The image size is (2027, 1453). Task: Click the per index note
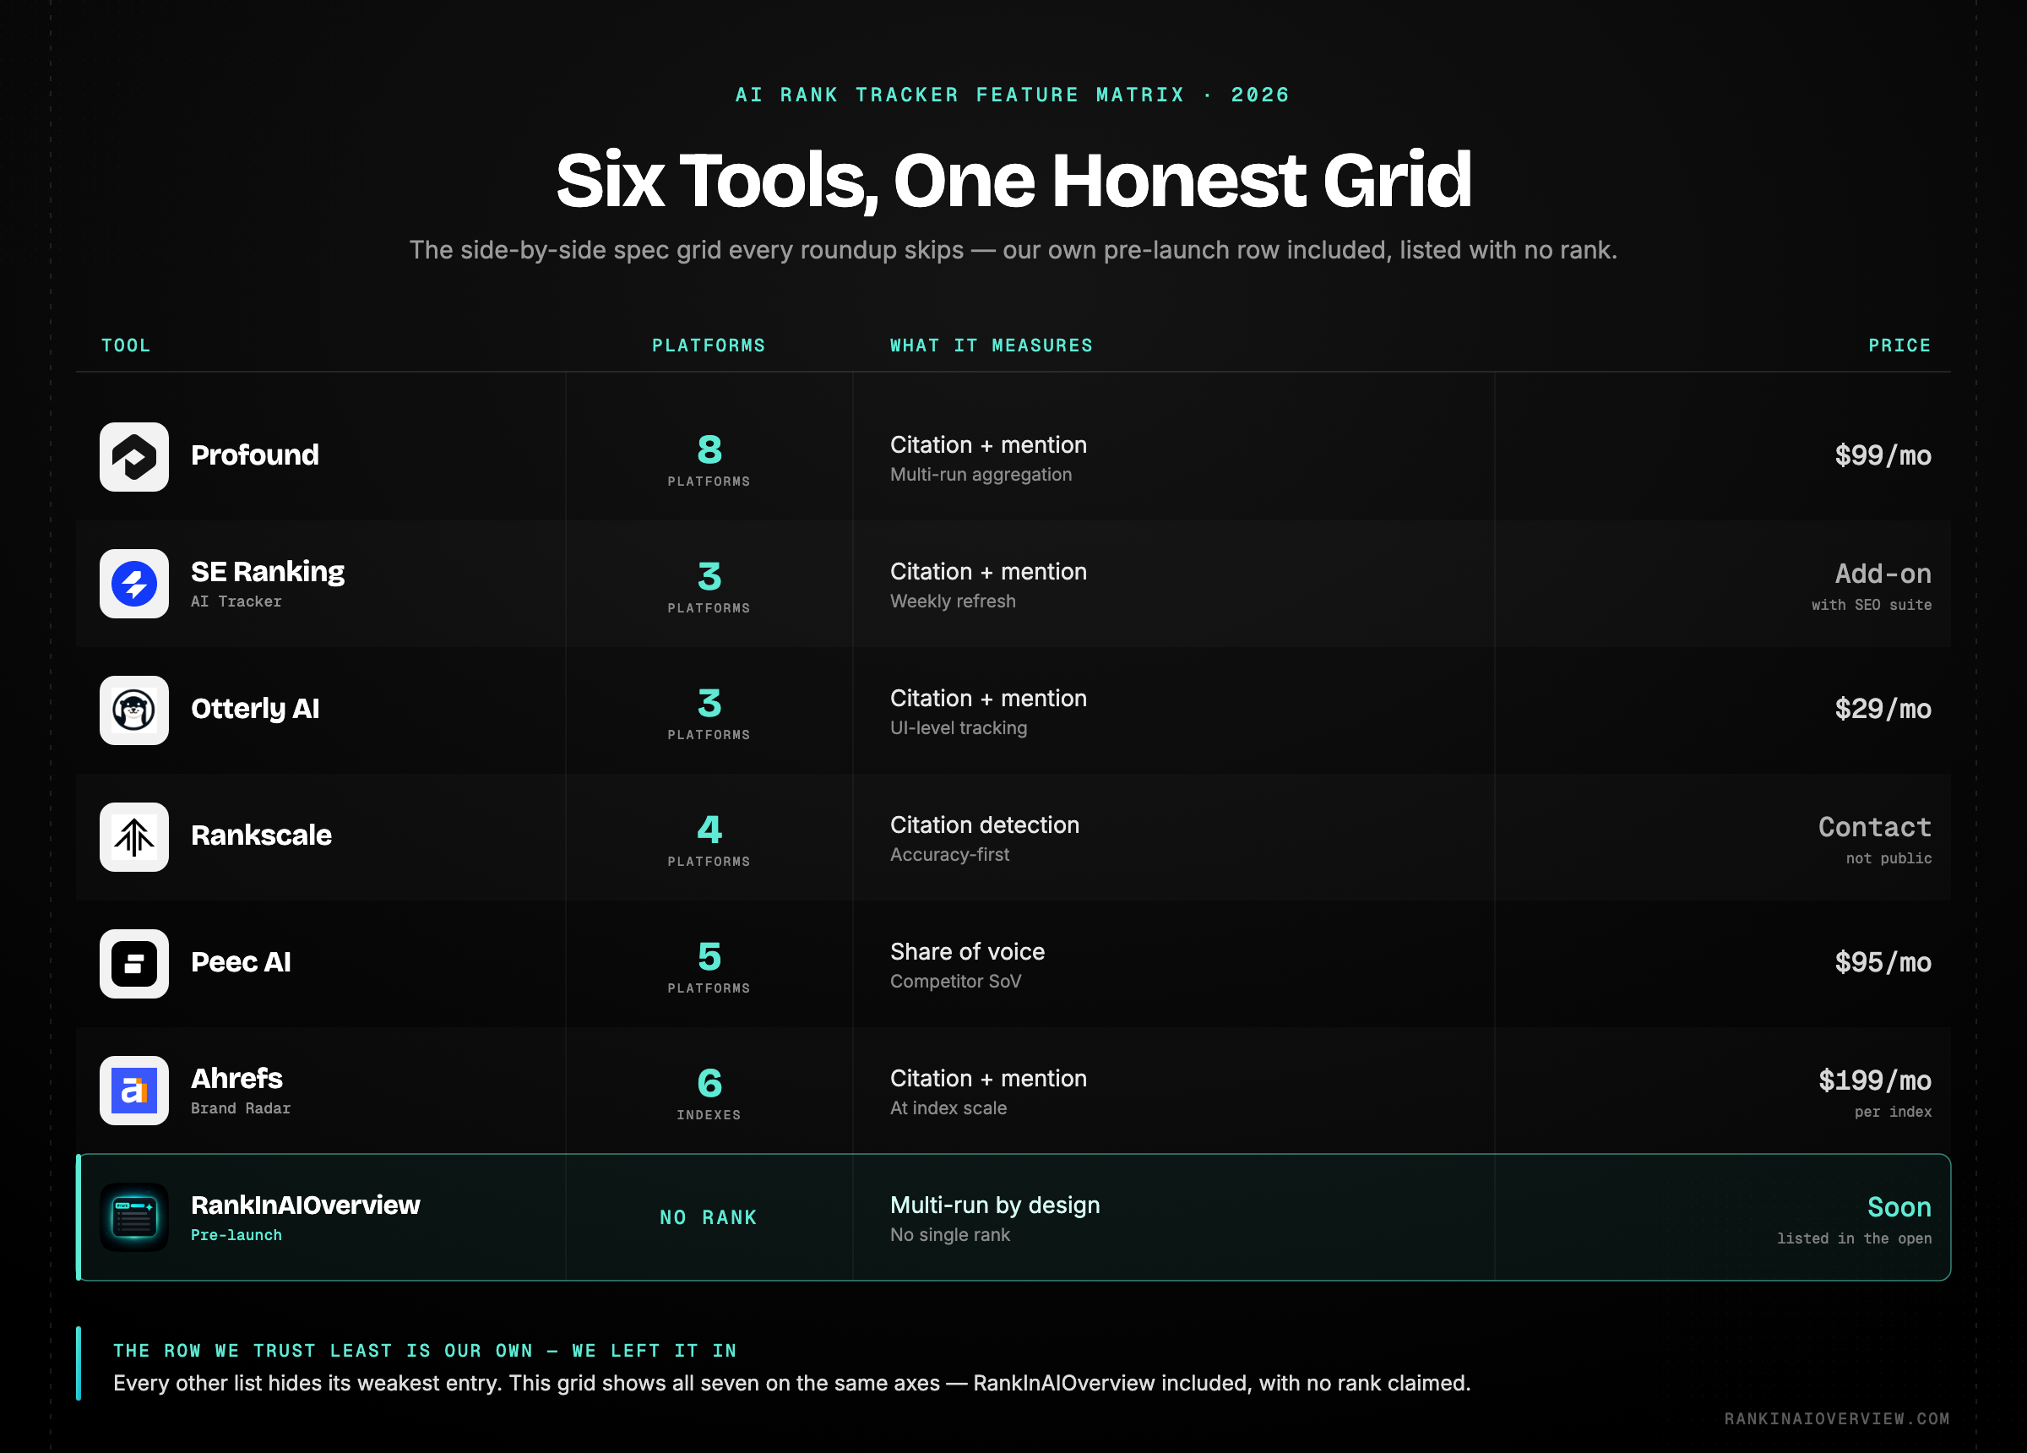click(x=1893, y=1113)
